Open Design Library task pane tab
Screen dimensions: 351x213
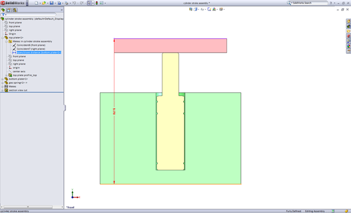coord(349,26)
